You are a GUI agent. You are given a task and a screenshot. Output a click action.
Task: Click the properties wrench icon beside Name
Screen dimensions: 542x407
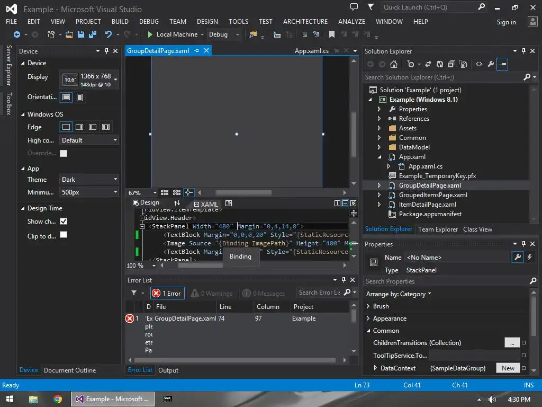click(518, 257)
